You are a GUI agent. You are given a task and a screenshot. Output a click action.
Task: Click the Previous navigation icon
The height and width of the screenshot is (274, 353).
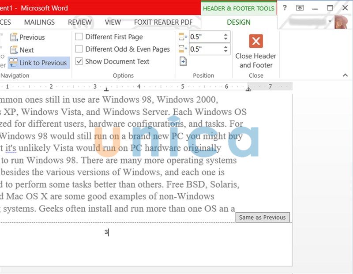click(14, 37)
